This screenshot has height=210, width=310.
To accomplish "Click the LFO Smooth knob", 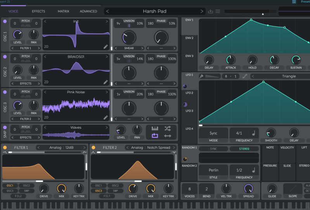I will click(x=271, y=133).
